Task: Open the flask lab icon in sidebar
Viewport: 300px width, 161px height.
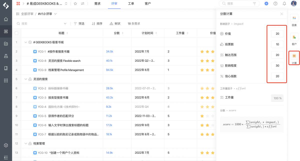Action: pyautogui.click(x=6, y=56)
